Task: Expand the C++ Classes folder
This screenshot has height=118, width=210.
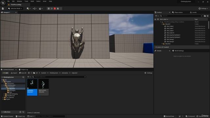Action: click(x=3, y=98)
